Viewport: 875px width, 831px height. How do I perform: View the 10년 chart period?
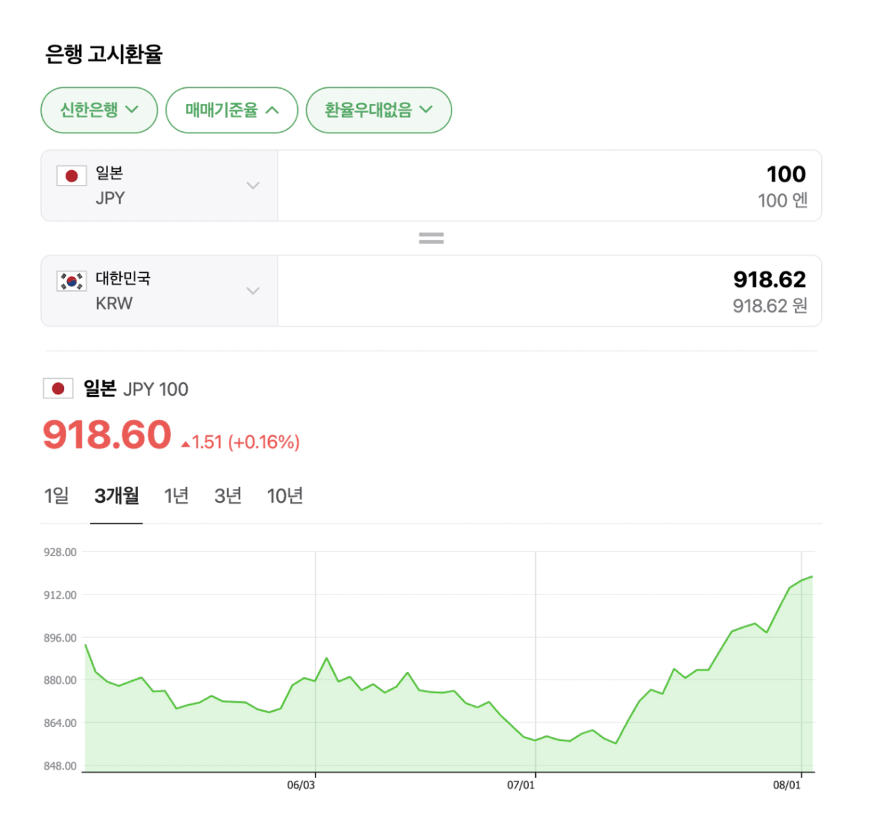coord(285,496)
